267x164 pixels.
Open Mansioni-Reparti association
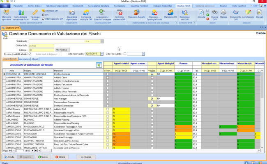136,14
